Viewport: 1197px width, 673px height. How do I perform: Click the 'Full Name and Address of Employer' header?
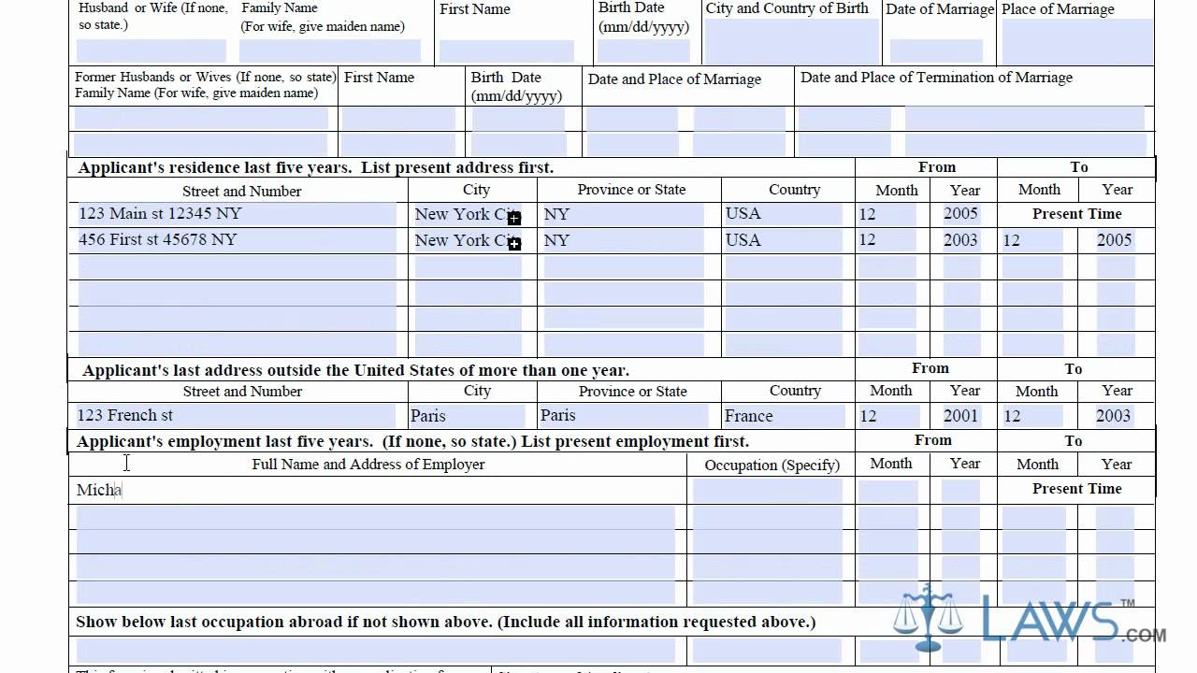(x=368, y=465)
